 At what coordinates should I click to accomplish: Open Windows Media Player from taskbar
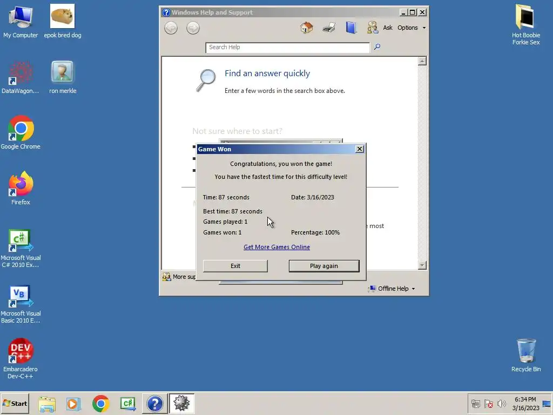73,404
